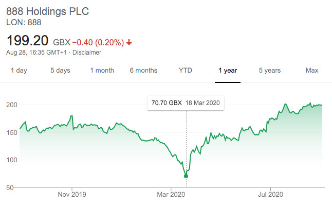Switch to YTD range
The width and height of the screenshot is (332, 205).
186,71
